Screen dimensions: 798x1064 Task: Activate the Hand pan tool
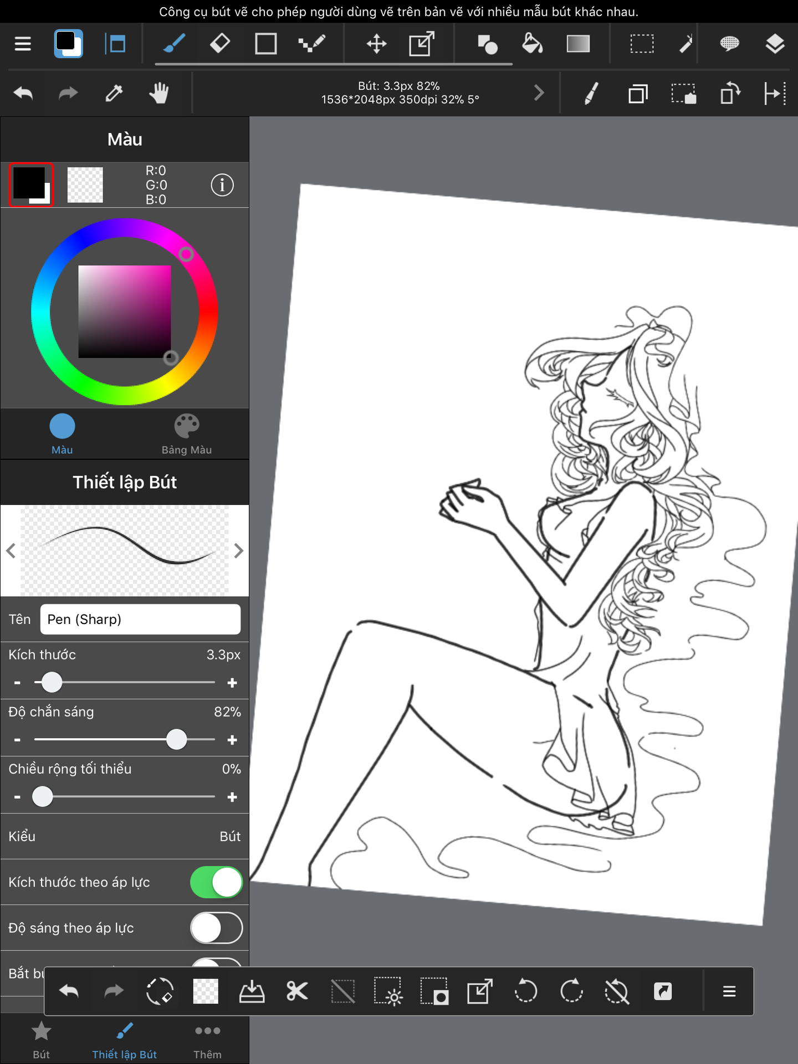pos(159,93)
